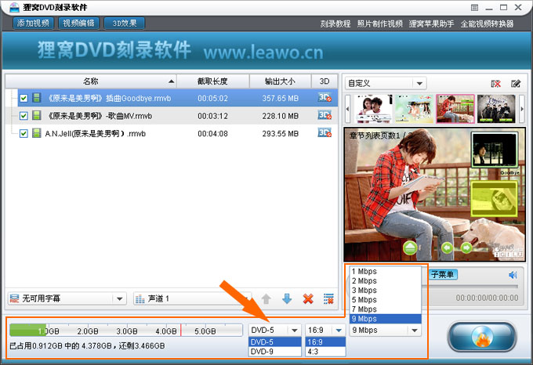
Task: Click the 添加视频 button
Action: click(33, 23)
